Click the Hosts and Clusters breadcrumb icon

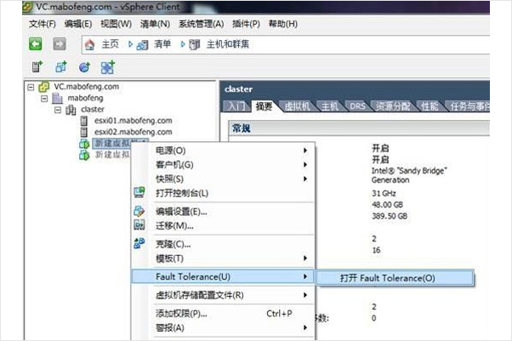pos(195,45)
